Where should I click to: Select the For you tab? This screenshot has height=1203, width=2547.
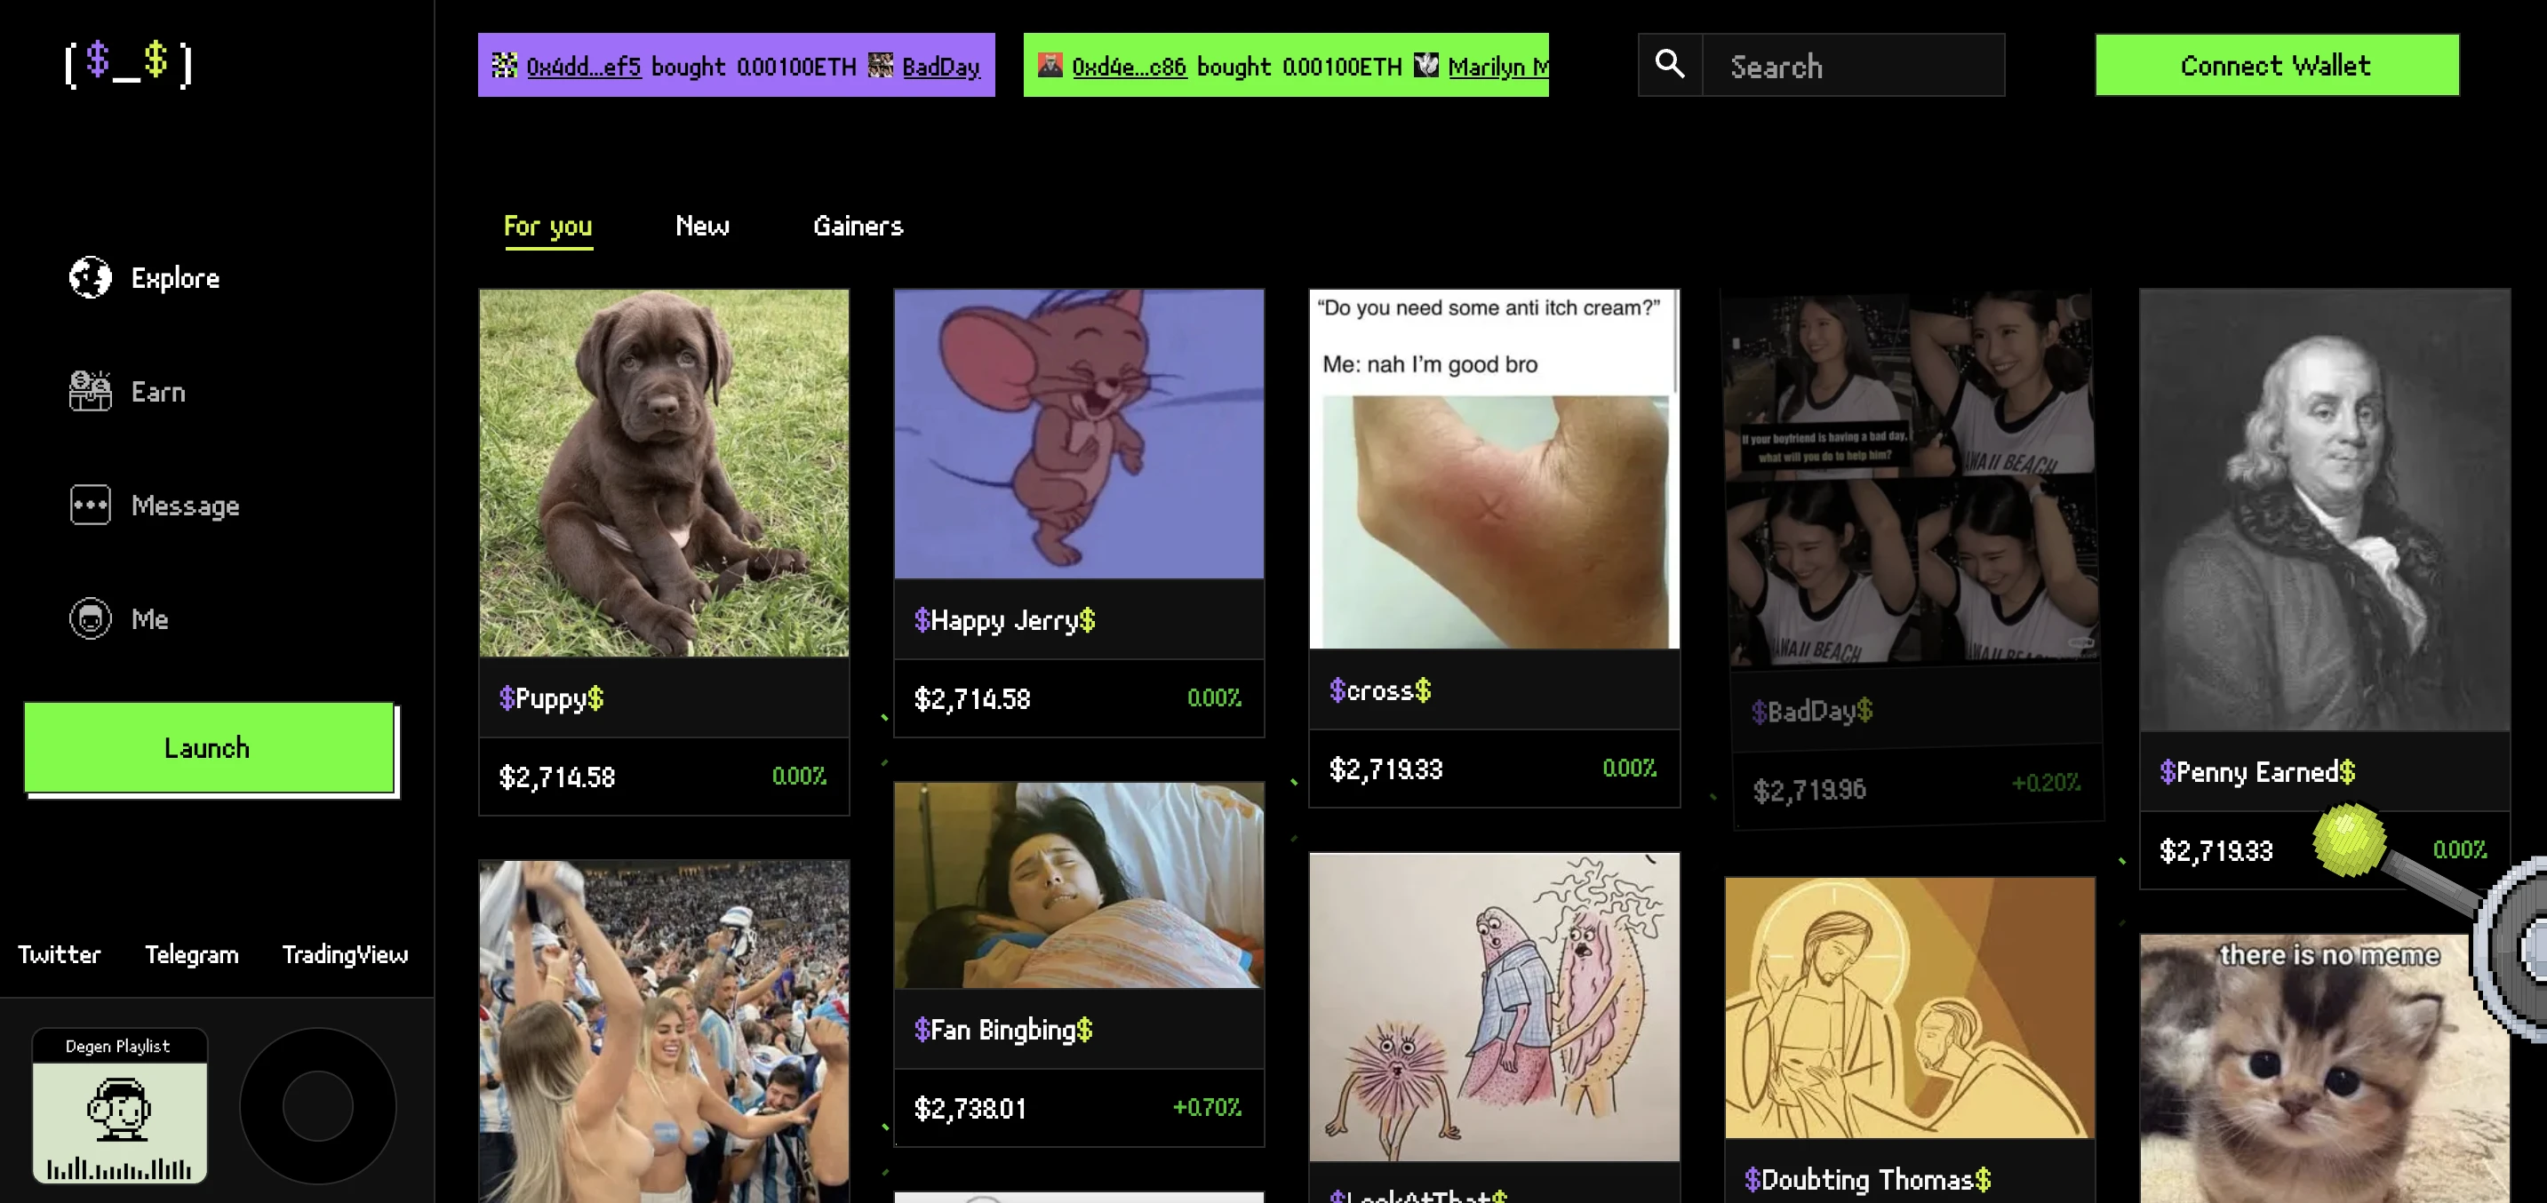pyautogui.click(x=549, y=227)
